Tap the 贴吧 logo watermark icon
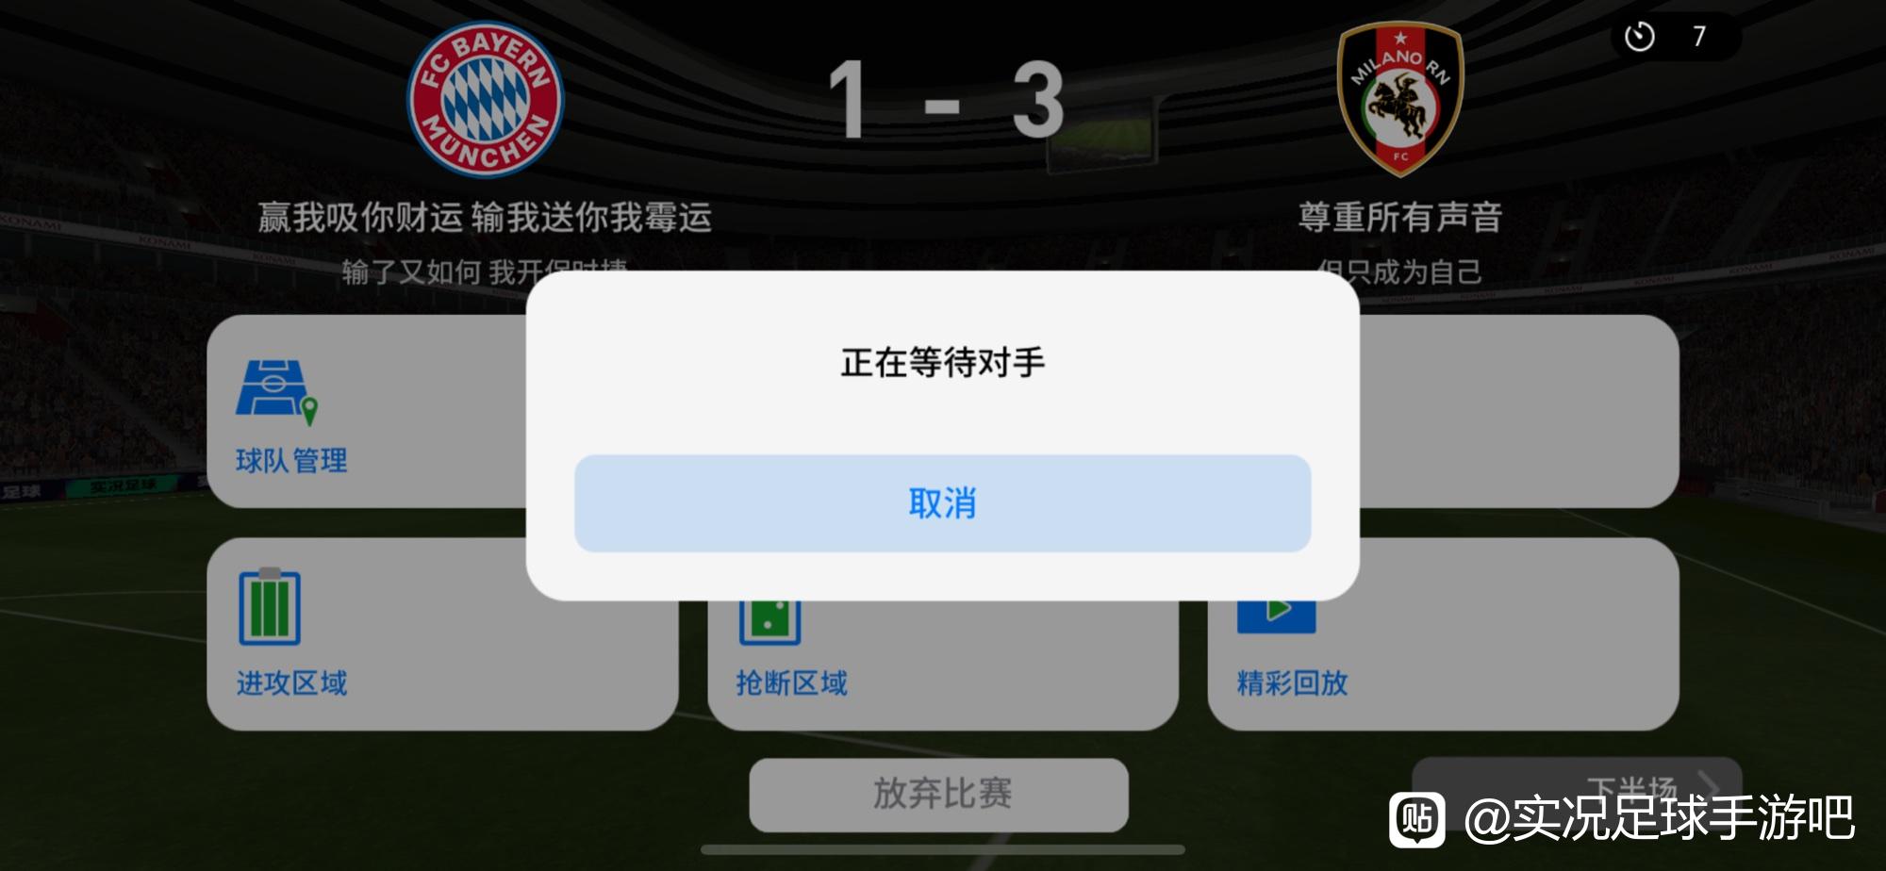 (x=1416, y=819)
